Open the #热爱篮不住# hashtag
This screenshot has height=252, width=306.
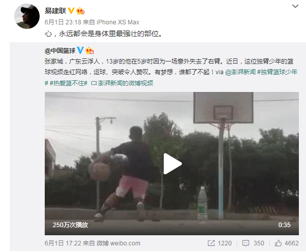pos(69,83)
